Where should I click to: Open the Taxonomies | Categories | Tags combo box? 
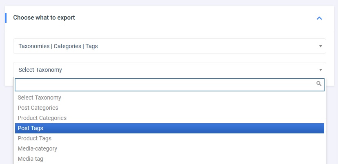tap(163, 46)
